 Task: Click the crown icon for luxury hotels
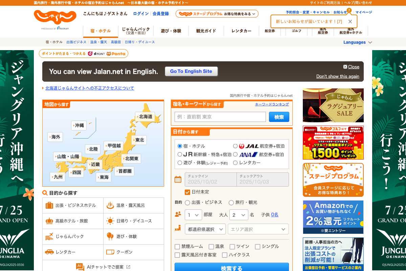[49, 221]
